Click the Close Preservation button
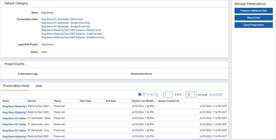This screenshot has width=276, height=140. click(x=254, y=25)
